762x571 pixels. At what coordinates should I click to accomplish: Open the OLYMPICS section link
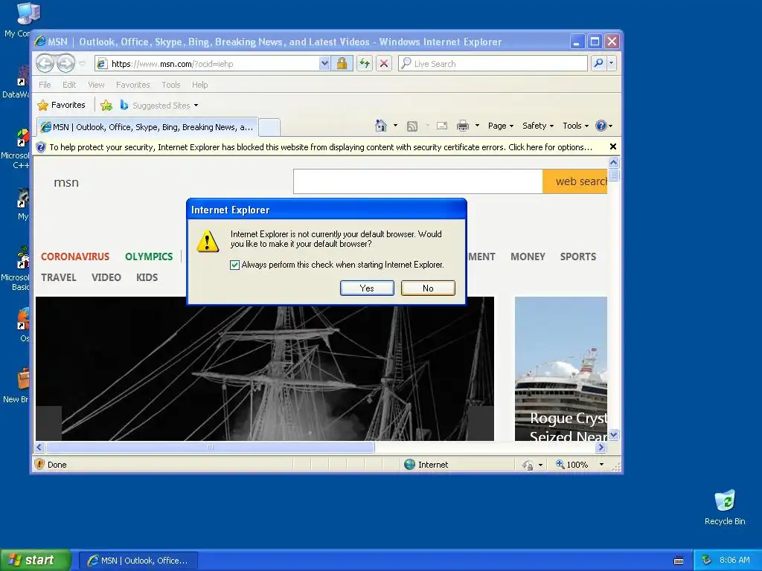point(149,257)
